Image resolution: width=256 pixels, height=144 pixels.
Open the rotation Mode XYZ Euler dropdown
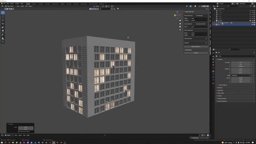241,76
